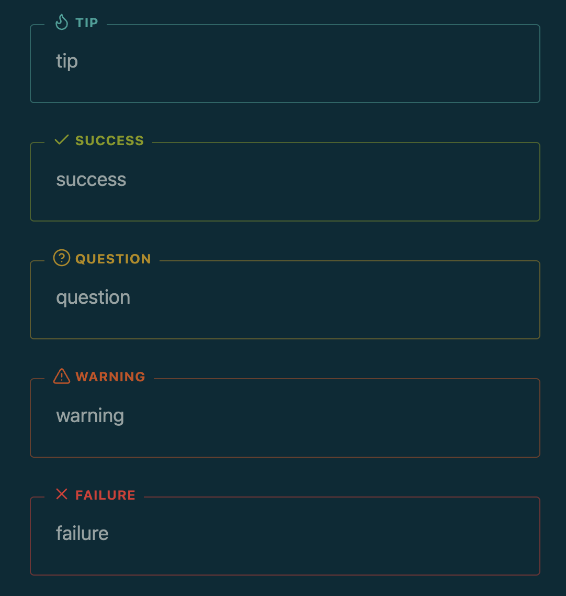The height and width of the screenshot is (596, 566).
Task: Click the orange alert icon in the warning header
Action: point(62,377)
